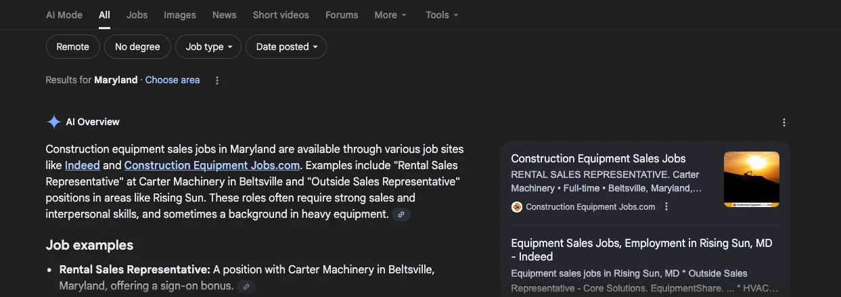Open three-dot menu next to Construction Equipment Jobs.com
The height and width of the screenshot is (297, 841).
[x=666, y=207]
